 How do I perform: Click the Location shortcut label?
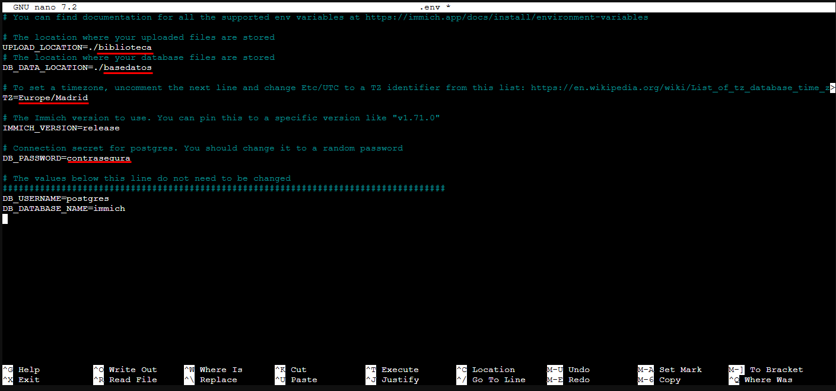pyautogui.click(x=494, y=370)
